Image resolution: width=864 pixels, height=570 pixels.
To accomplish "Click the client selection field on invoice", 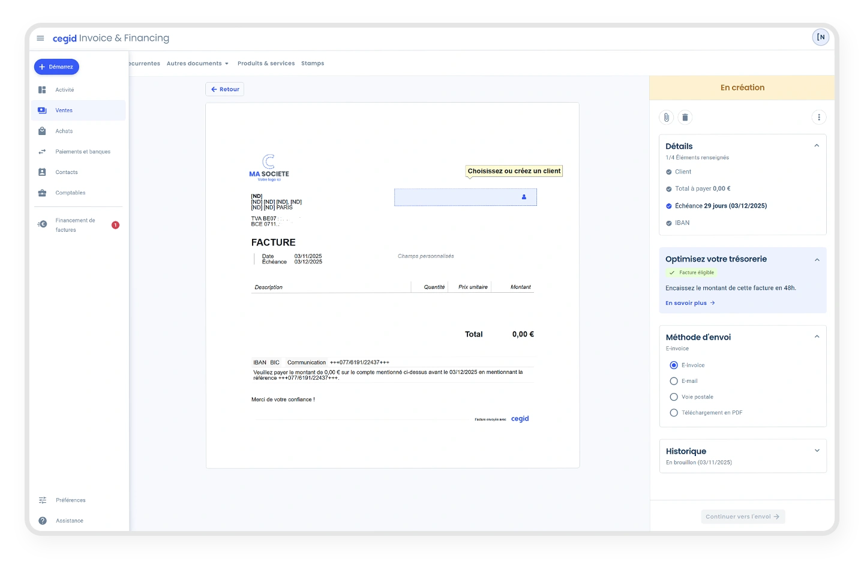I will pos(465,197).
